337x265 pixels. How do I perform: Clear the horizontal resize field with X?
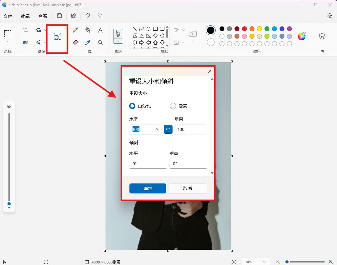[x=157, y=129]
